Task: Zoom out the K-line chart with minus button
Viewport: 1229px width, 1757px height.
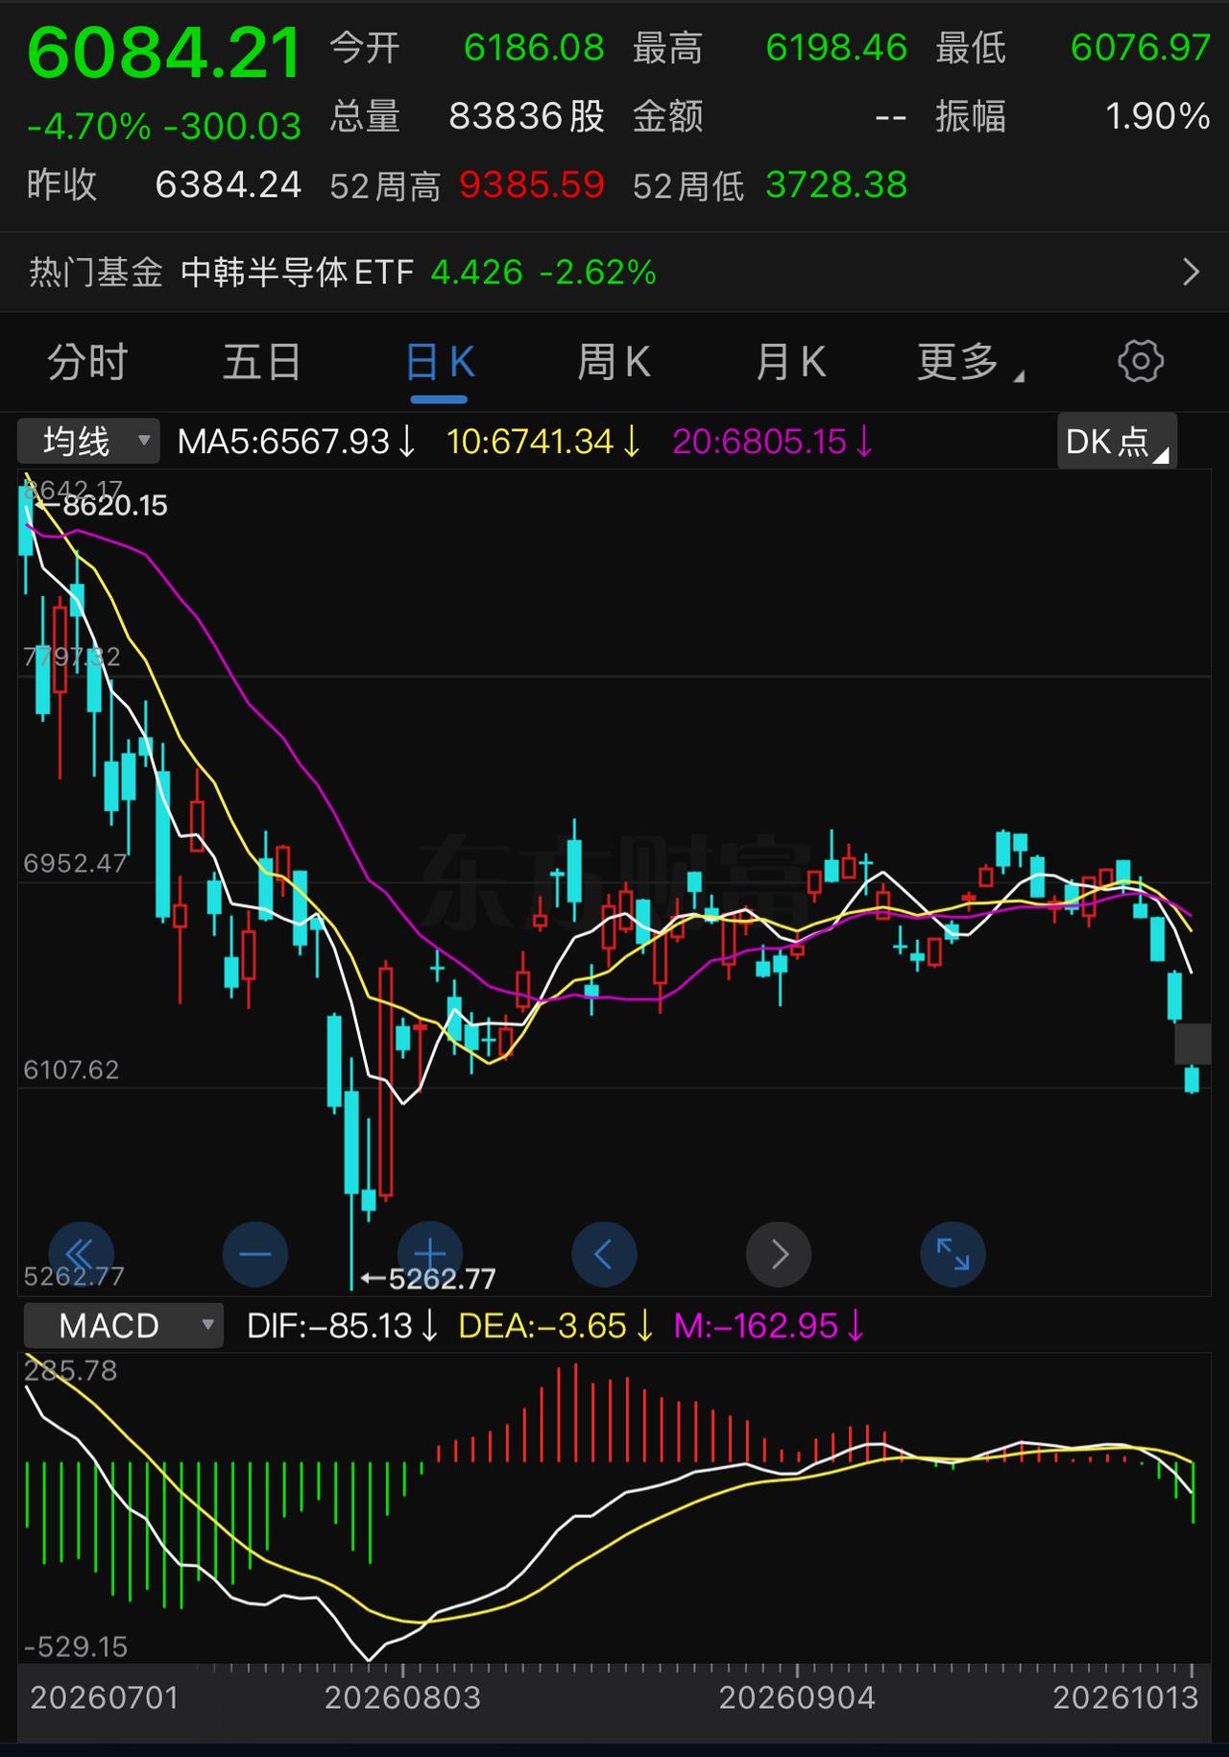Action: [x=255, y=1253]
